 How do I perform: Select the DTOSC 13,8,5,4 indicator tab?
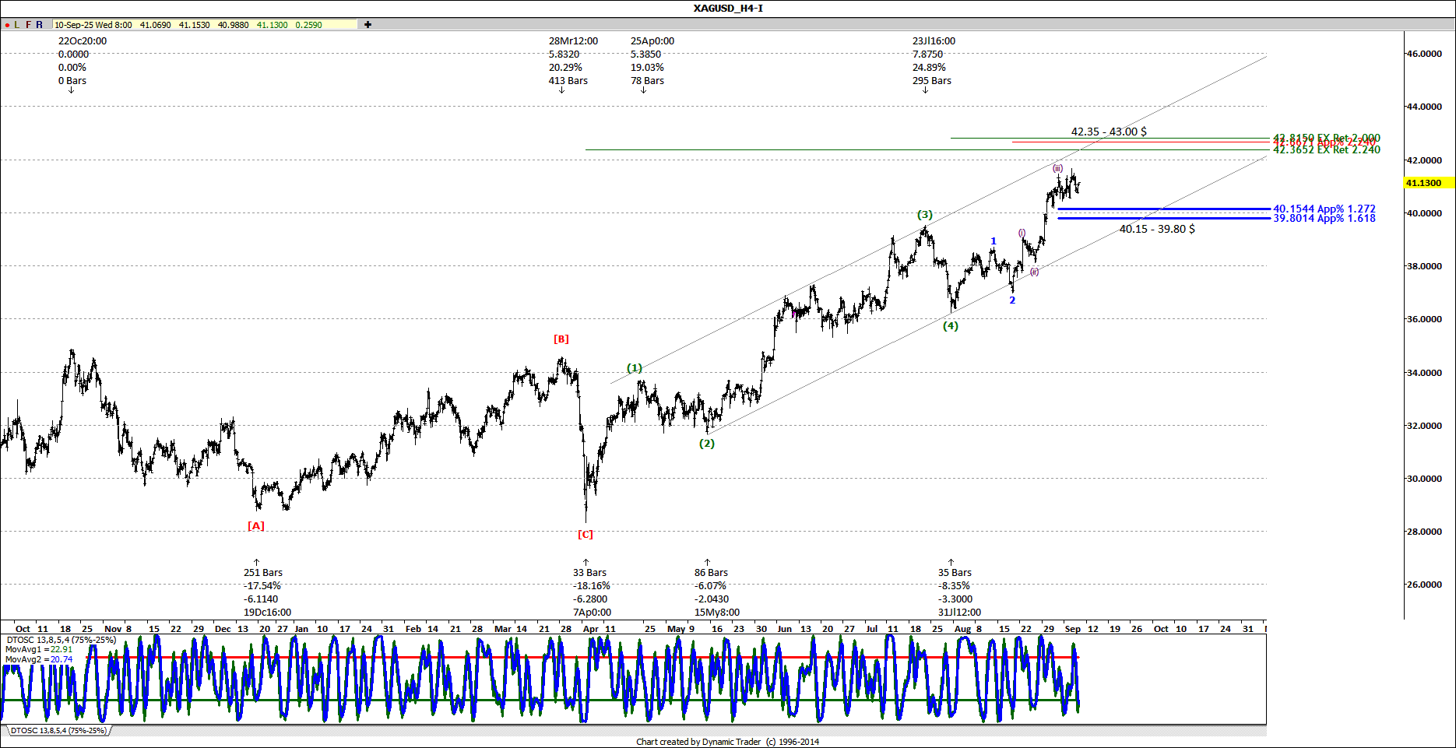(x=58, y=731)
